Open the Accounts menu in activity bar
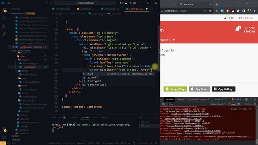Image resolution: width=258 pixels, height=145 pixels. [4, 130]
